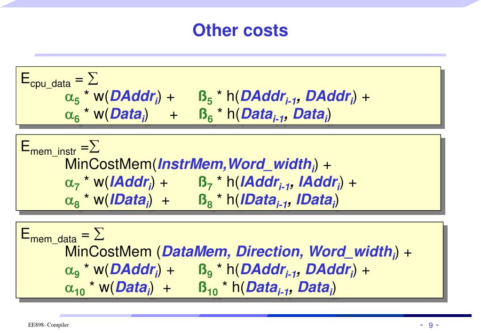
Task: Click the 'EE898- Compiler' footer text
Action: pyautogui.click(x=48, y=325)
